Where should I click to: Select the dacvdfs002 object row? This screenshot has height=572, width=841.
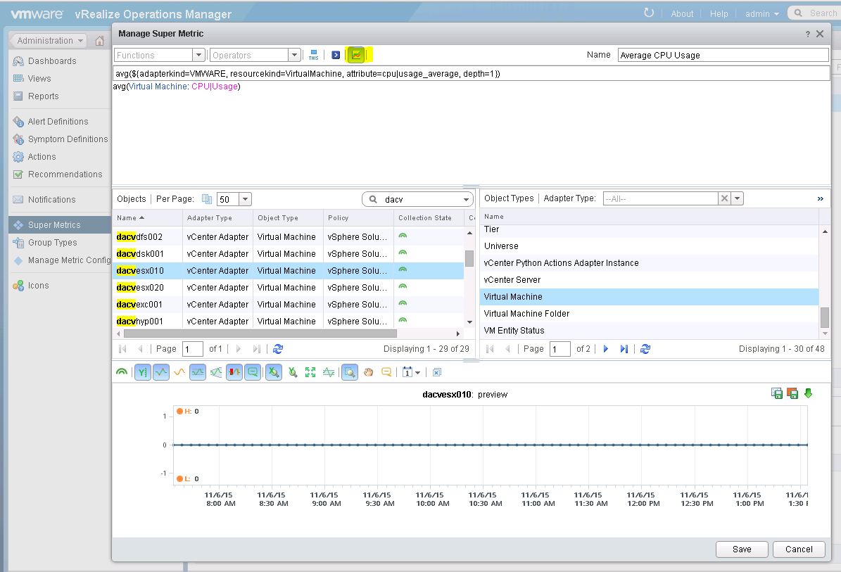tap(289, 237)
